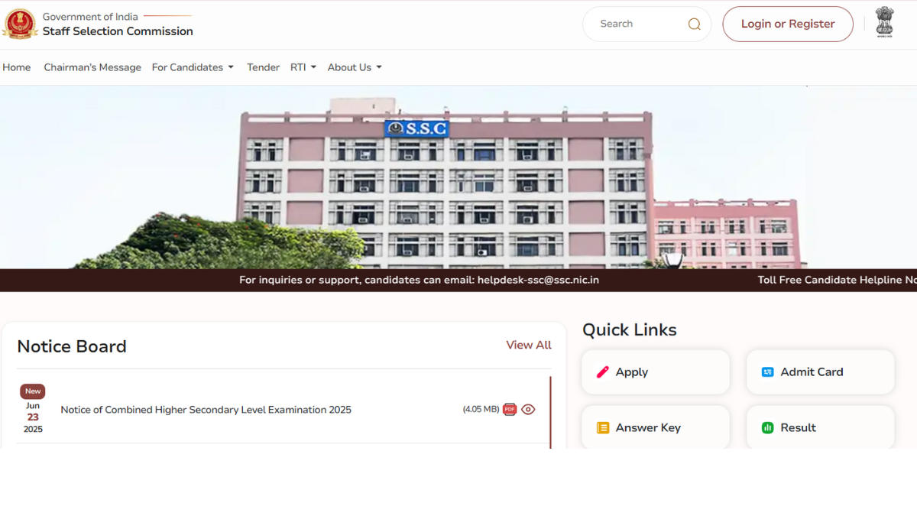Expand the RTI dropdown arrow
The image size is (917, 516).
[313, 67]
